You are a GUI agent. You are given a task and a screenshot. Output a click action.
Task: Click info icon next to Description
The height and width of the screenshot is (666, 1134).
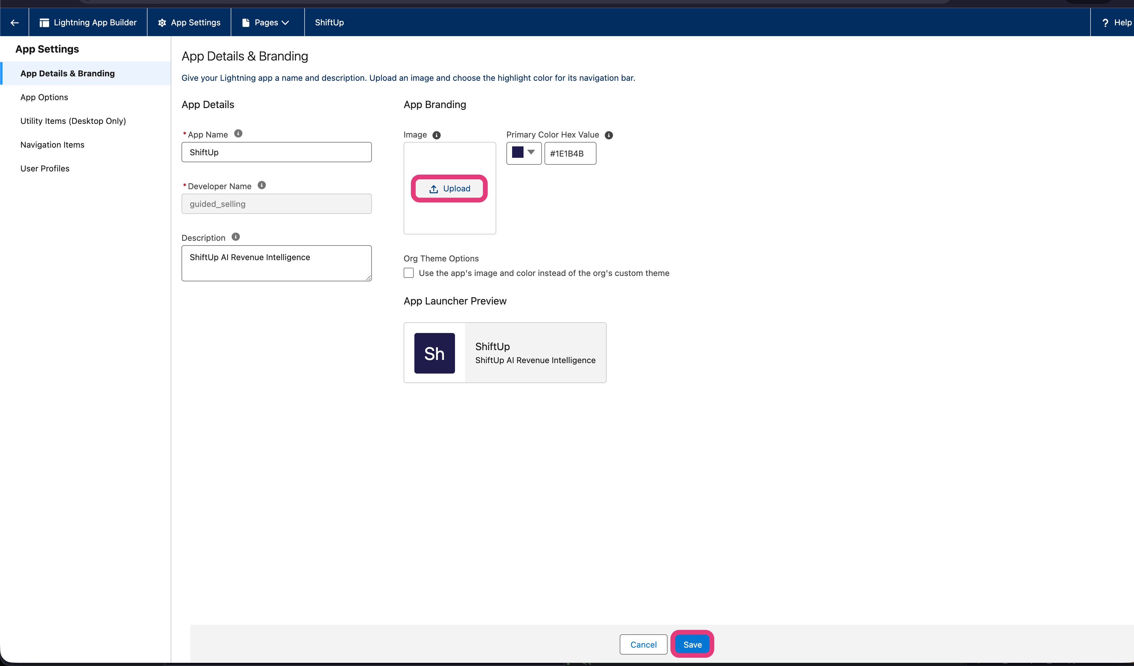236,237
